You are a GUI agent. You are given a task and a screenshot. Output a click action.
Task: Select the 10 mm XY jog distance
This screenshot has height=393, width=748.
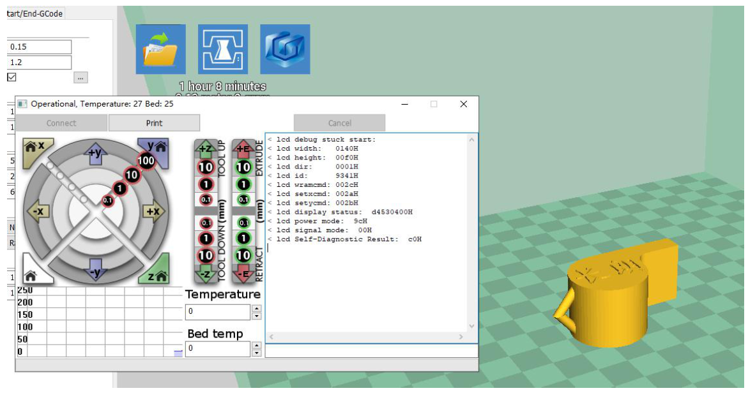(132, 175)
